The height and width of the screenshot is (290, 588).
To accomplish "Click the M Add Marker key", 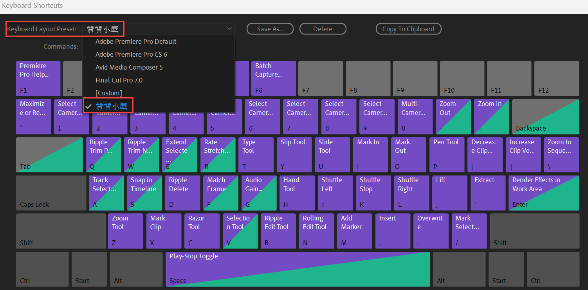I will click(x=355, y=231).
